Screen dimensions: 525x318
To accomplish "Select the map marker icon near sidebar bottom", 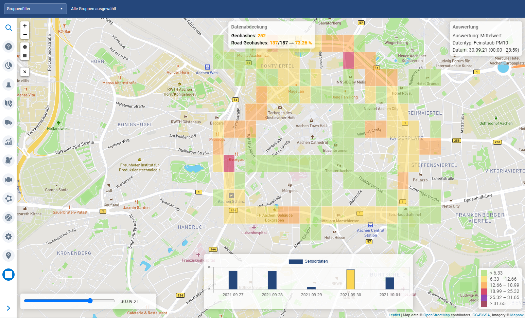I will coord(8,256).
